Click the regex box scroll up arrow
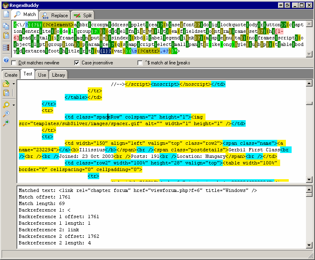This screenshot has width=315, height=260. (x=309, y=23)
